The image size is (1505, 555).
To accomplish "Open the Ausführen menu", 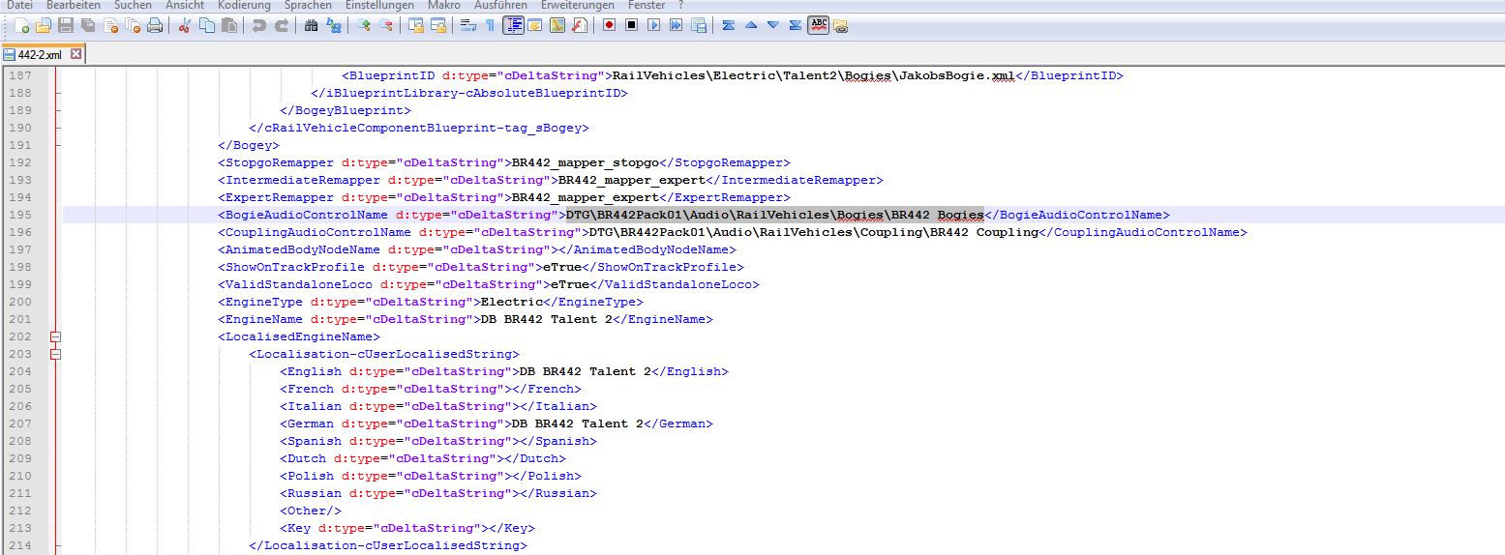I will tap(501, 5).
